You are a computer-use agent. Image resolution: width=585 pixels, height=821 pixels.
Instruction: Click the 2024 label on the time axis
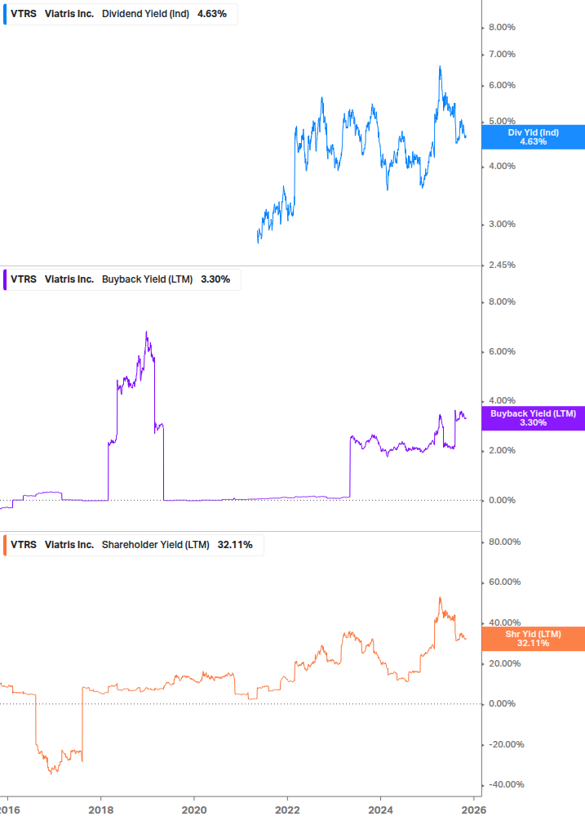tap(380, 810)
